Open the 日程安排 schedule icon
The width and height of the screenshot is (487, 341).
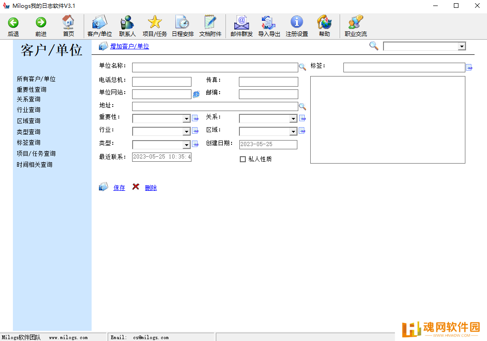click(x=183, y=23)
